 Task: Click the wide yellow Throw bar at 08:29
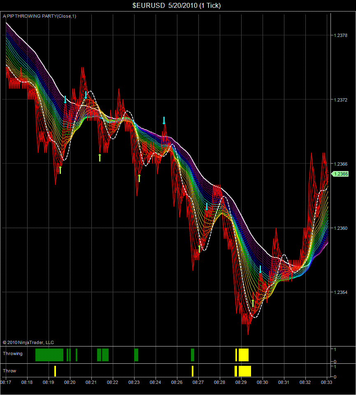[245, 371]
